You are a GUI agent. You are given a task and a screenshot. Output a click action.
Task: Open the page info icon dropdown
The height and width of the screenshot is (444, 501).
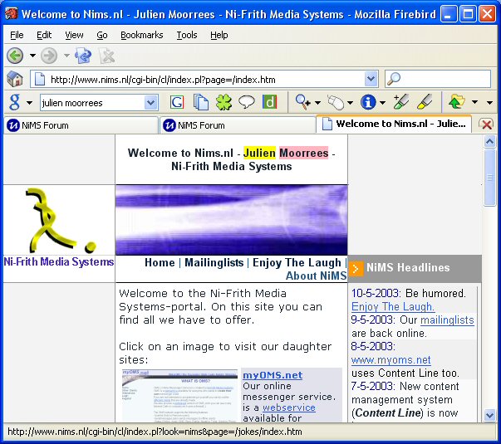coord(382,103)
